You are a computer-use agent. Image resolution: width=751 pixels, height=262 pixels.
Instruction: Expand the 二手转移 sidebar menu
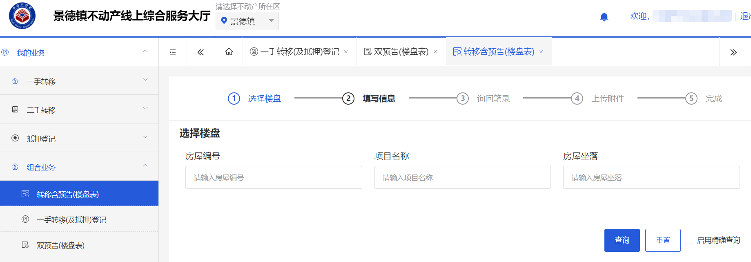[79, 110]
